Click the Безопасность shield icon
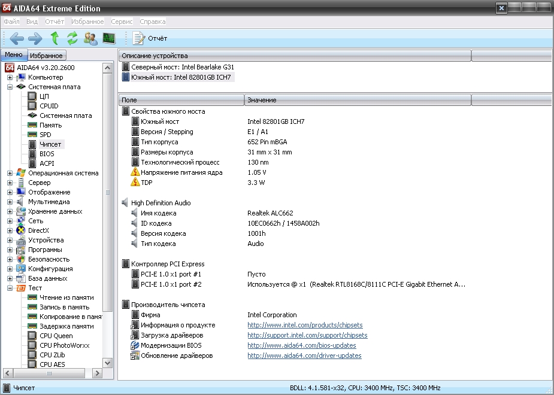 click(x=21, y=259)
